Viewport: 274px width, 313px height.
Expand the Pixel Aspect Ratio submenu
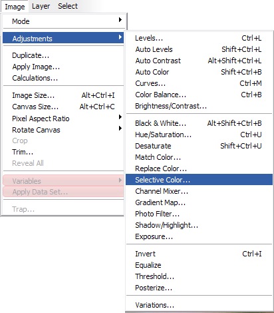[x=63, y=119]
